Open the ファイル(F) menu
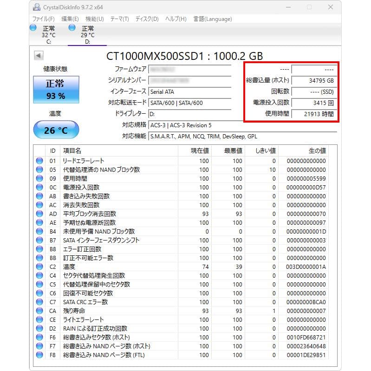The height and width of the screenshot is (371, 371). coord(43,19)
